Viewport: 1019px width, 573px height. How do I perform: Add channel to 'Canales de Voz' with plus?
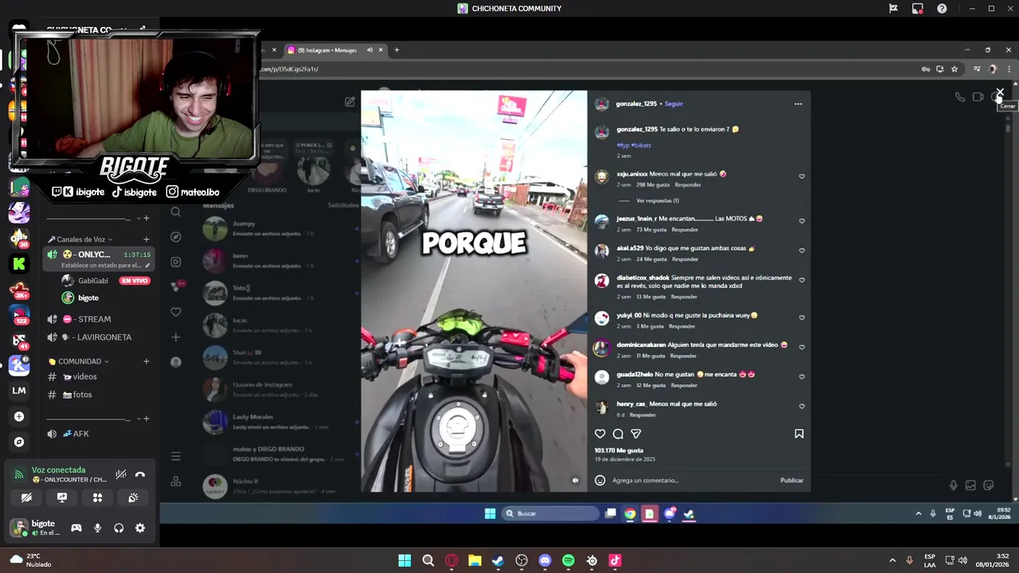[146, 240]
